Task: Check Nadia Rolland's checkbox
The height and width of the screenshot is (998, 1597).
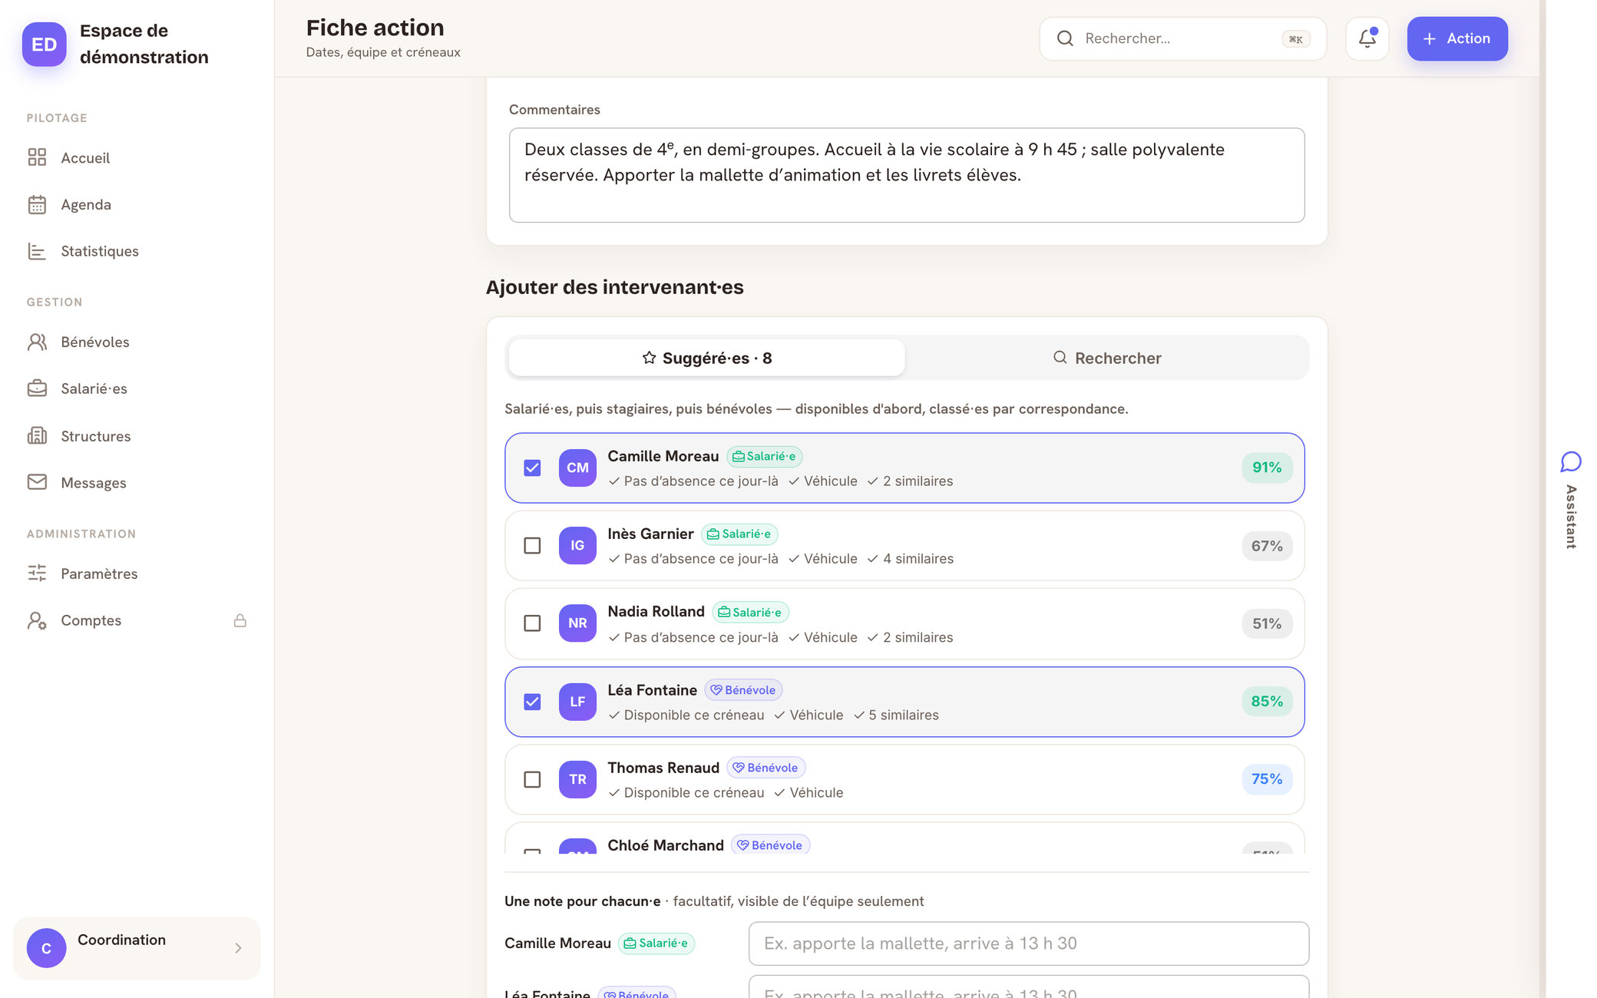Action: pyautogui.click(x=532, y=623)
